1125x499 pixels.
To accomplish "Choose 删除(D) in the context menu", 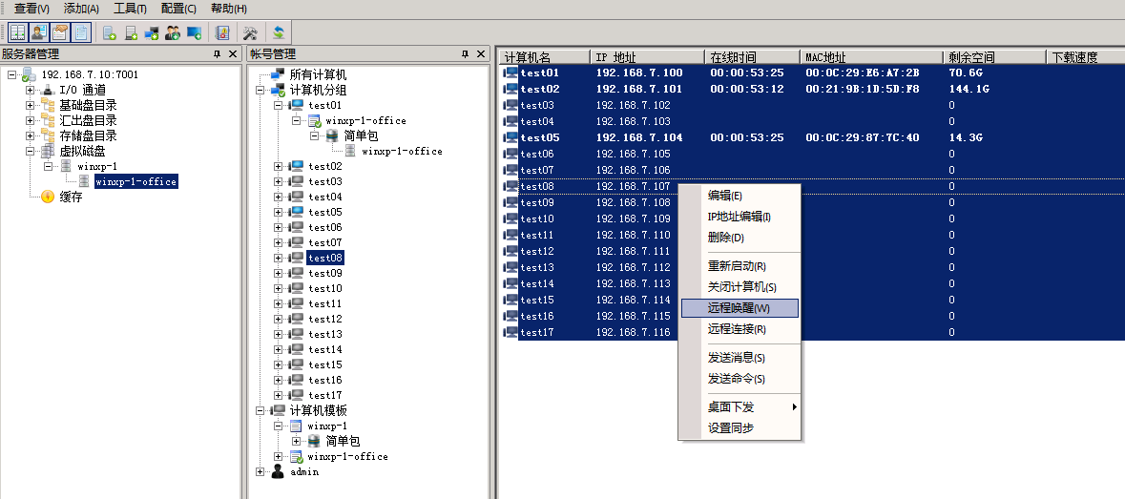I will [x=739, y=238].
